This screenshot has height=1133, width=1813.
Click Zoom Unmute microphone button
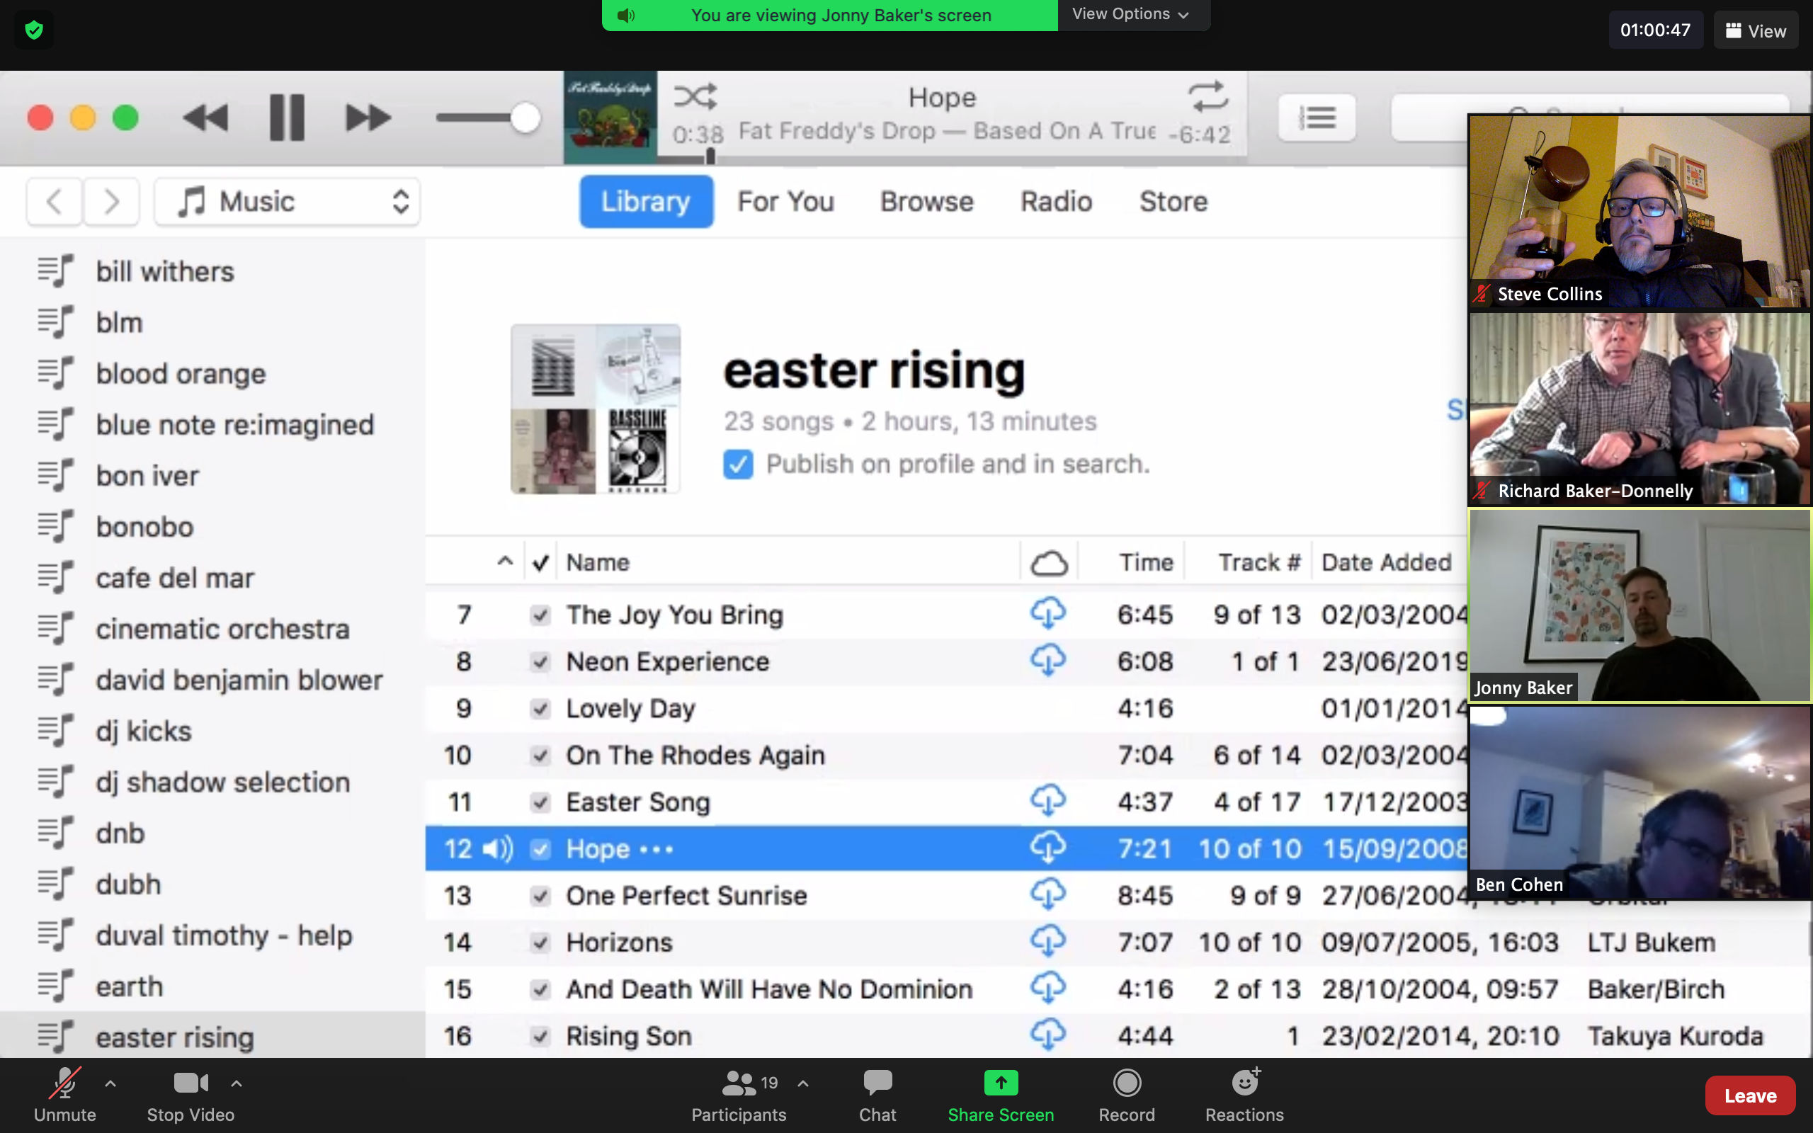click(x=65, y=1095)
